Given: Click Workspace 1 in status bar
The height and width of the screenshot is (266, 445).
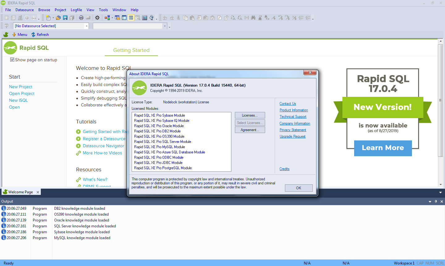Looking at the screenshot, I should (404, 263).
